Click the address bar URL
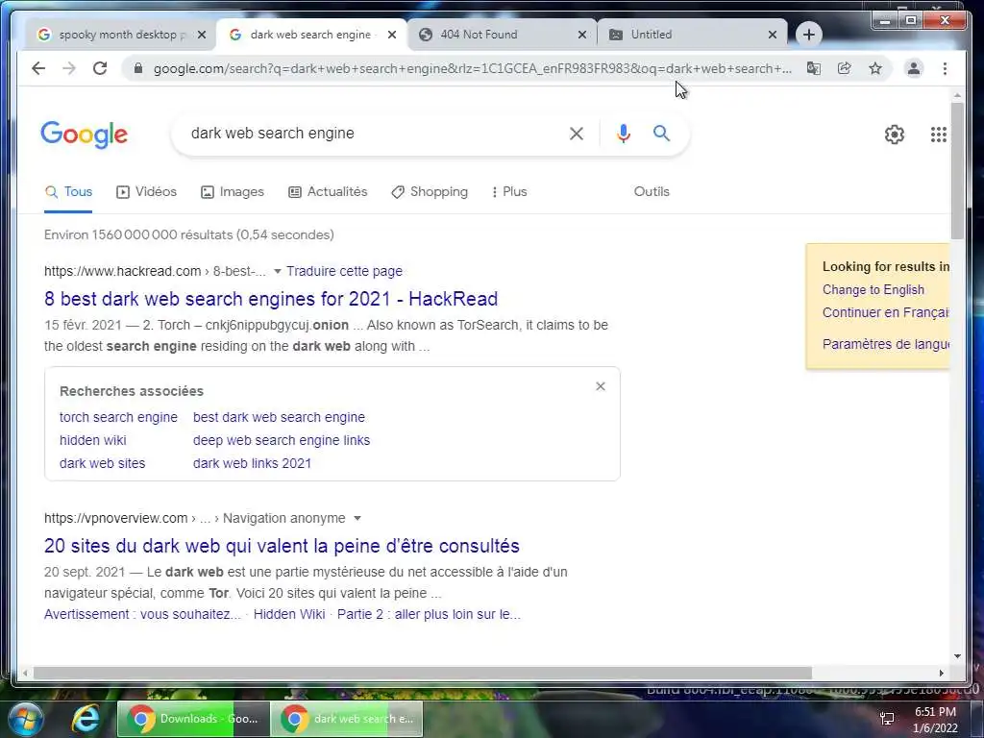 [x=472, y=68]
